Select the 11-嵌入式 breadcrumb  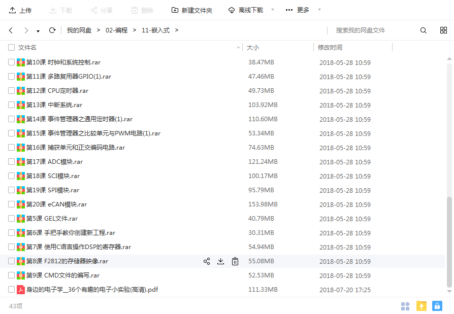(x=155, y=30)
